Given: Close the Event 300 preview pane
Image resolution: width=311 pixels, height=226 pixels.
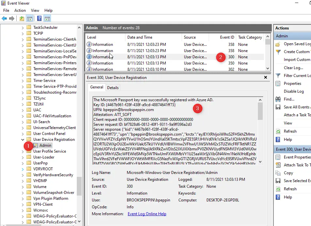Looking at the screenshot, I should [x=266, y=77].
